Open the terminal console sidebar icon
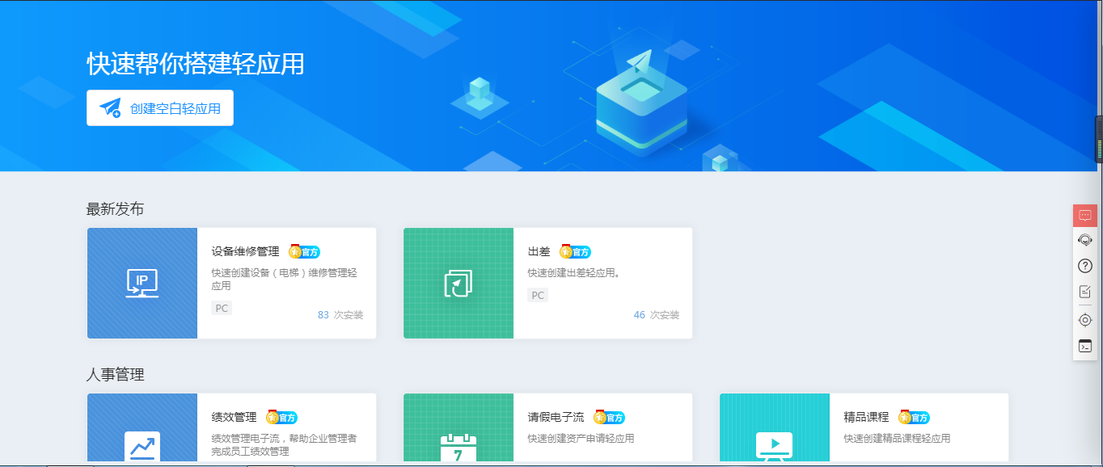Viewport: 1103px width, 467px height. click(1085, 346)
